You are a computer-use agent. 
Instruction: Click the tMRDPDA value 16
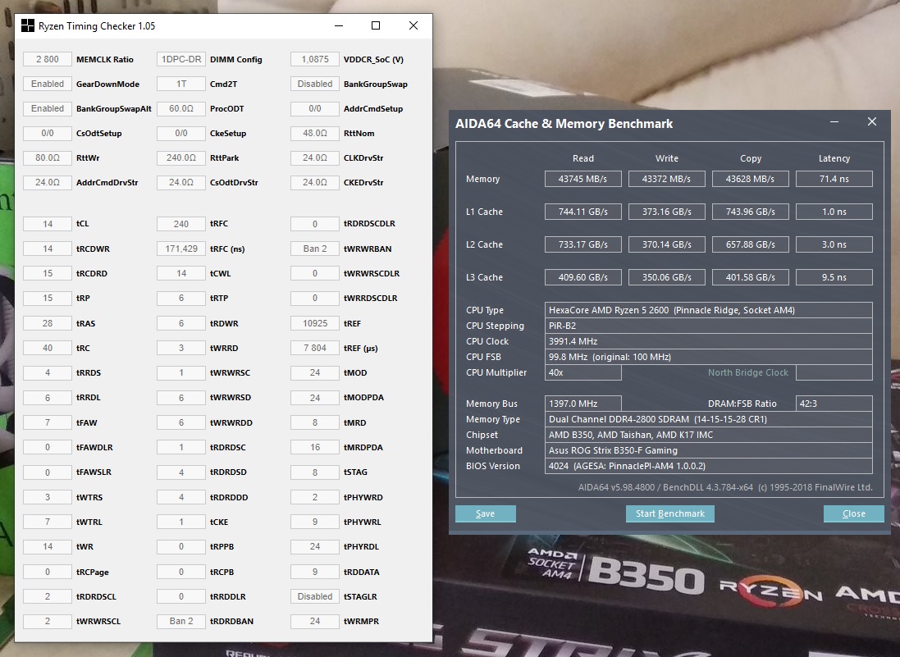click(315, 447)
